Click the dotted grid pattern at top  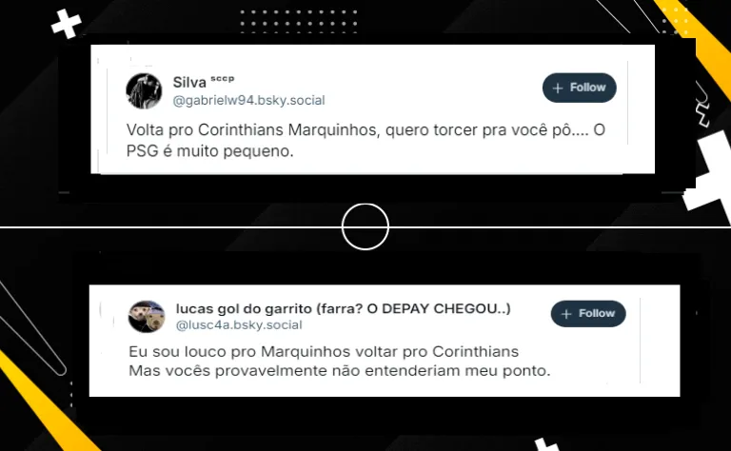[x=299, y=22]
